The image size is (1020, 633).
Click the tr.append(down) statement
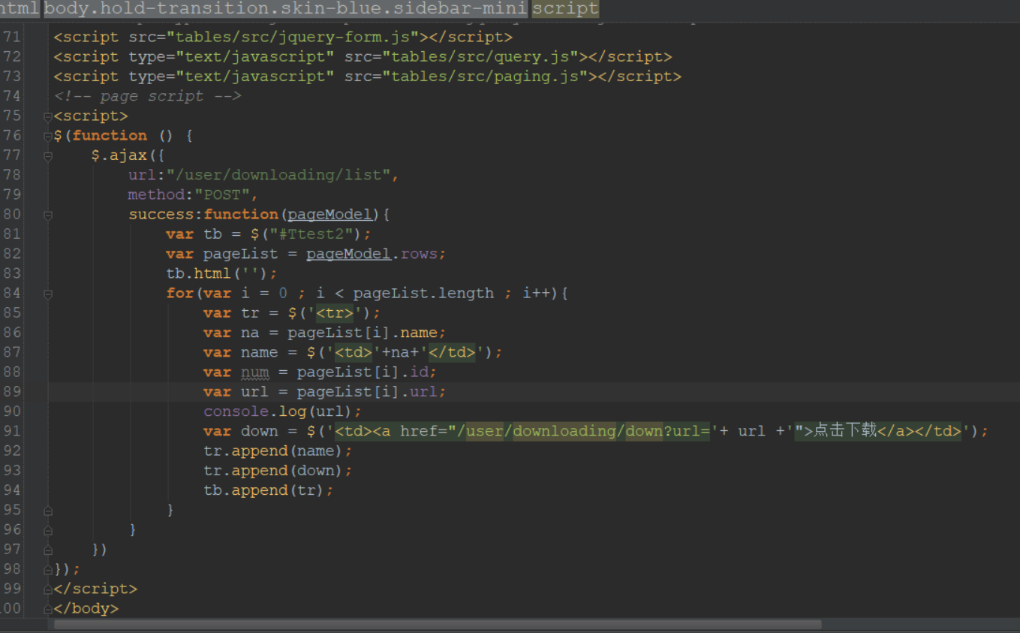click(x=278, y=470)
